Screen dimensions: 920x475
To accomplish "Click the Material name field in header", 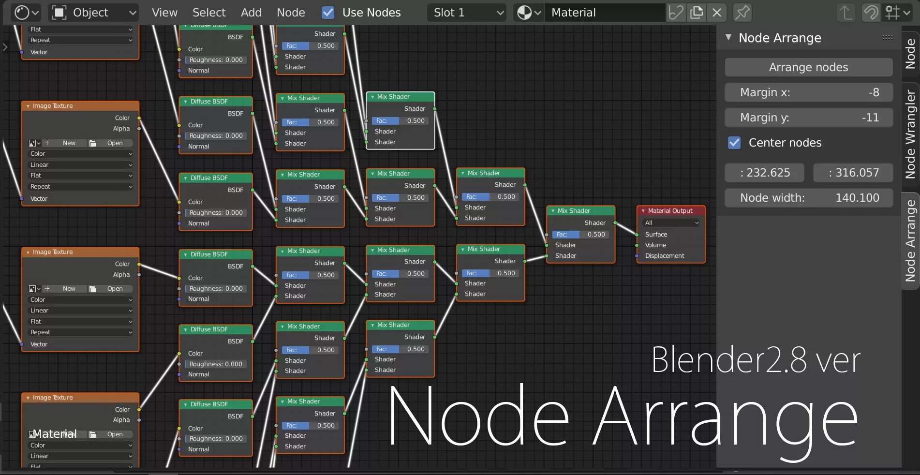I will coord(605,13).
